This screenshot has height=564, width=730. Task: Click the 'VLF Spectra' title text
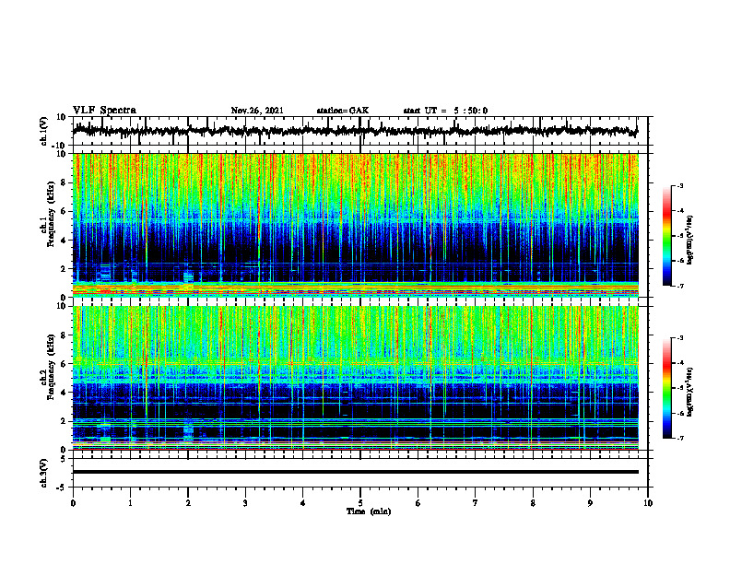click(104, 111)
